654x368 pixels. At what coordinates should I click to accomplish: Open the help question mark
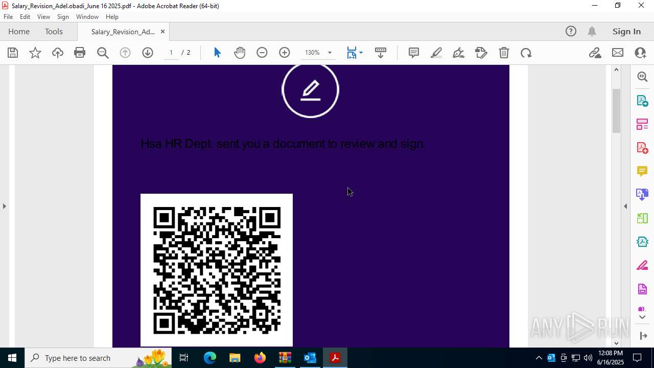pyautogui.click(x=571, y=31)
